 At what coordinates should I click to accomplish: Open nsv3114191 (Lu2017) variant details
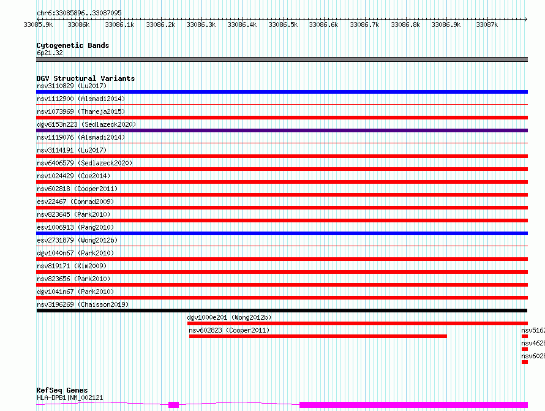click(72, 150)
